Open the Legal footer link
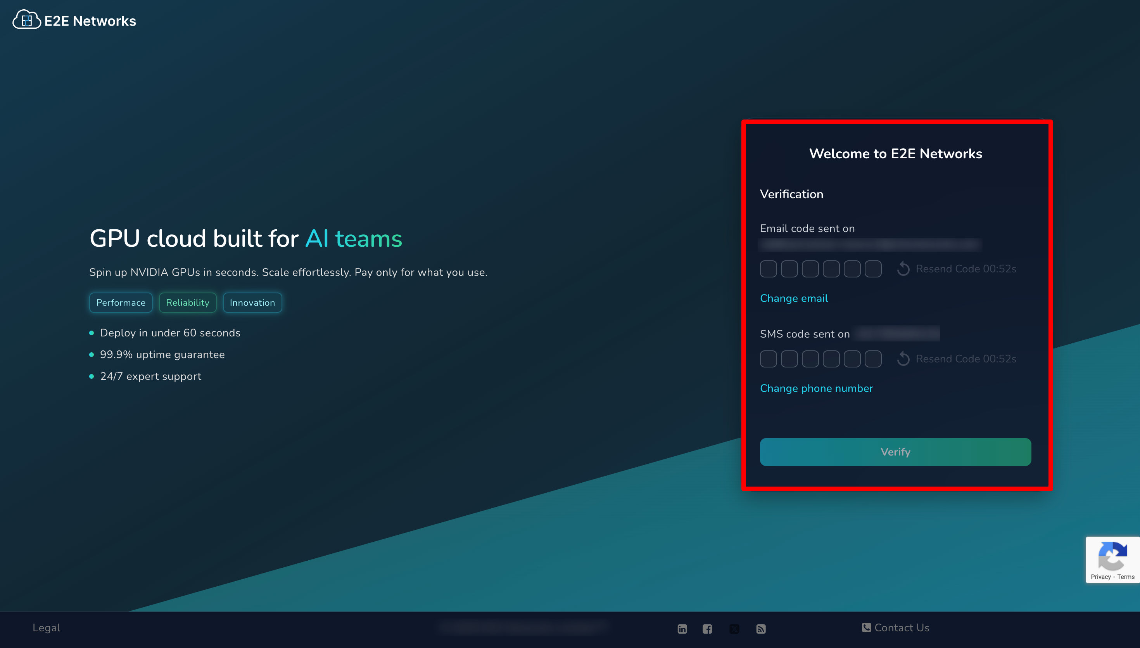The image size is (1140, 648). [46, 627]
